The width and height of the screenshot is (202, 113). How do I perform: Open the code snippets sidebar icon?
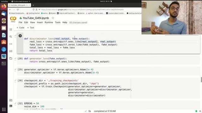pos(11,44)
